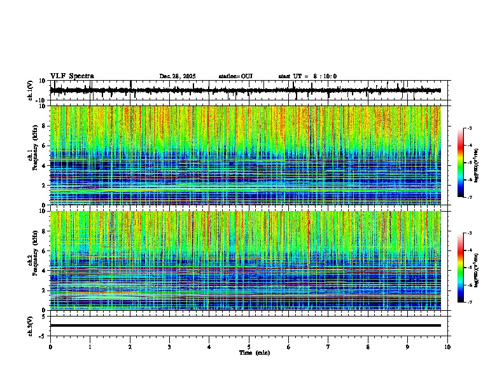Click the ch.1 frequency tick "2"
This screenshot has height=389, width=504.
click(x=44, y=186)
